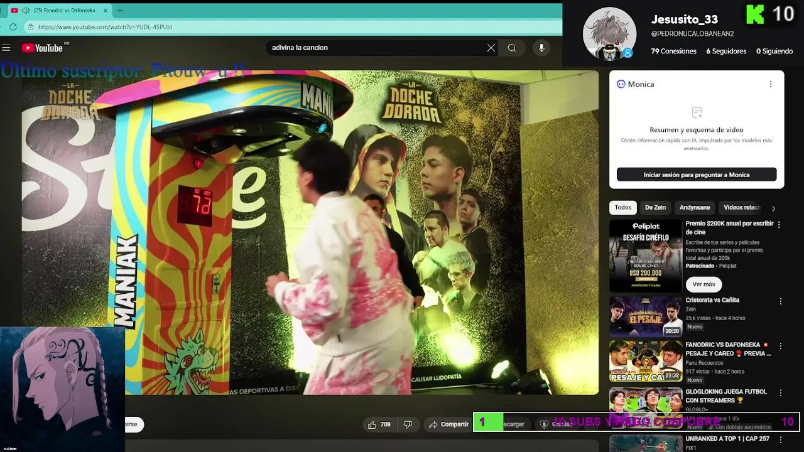This screenshot has width=804, height=452.
Task: Click the Jesusito_33 username
Action: point(685,19)
